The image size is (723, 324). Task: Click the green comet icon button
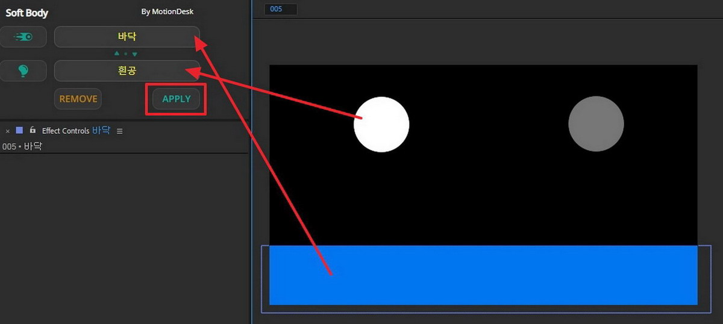pos(23,37)
